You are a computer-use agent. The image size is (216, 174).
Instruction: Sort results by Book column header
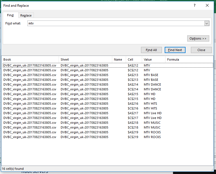[x=30, y=59]
